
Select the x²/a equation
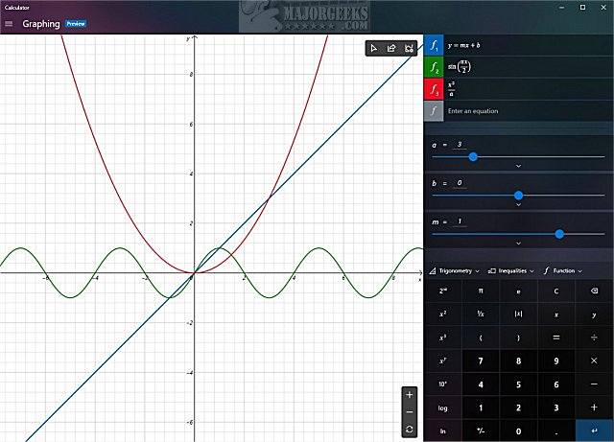point(529,89)
